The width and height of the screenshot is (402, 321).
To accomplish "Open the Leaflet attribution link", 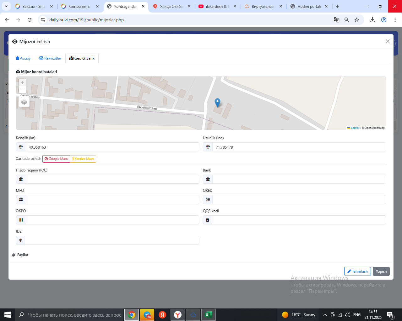I will point(355,128).
